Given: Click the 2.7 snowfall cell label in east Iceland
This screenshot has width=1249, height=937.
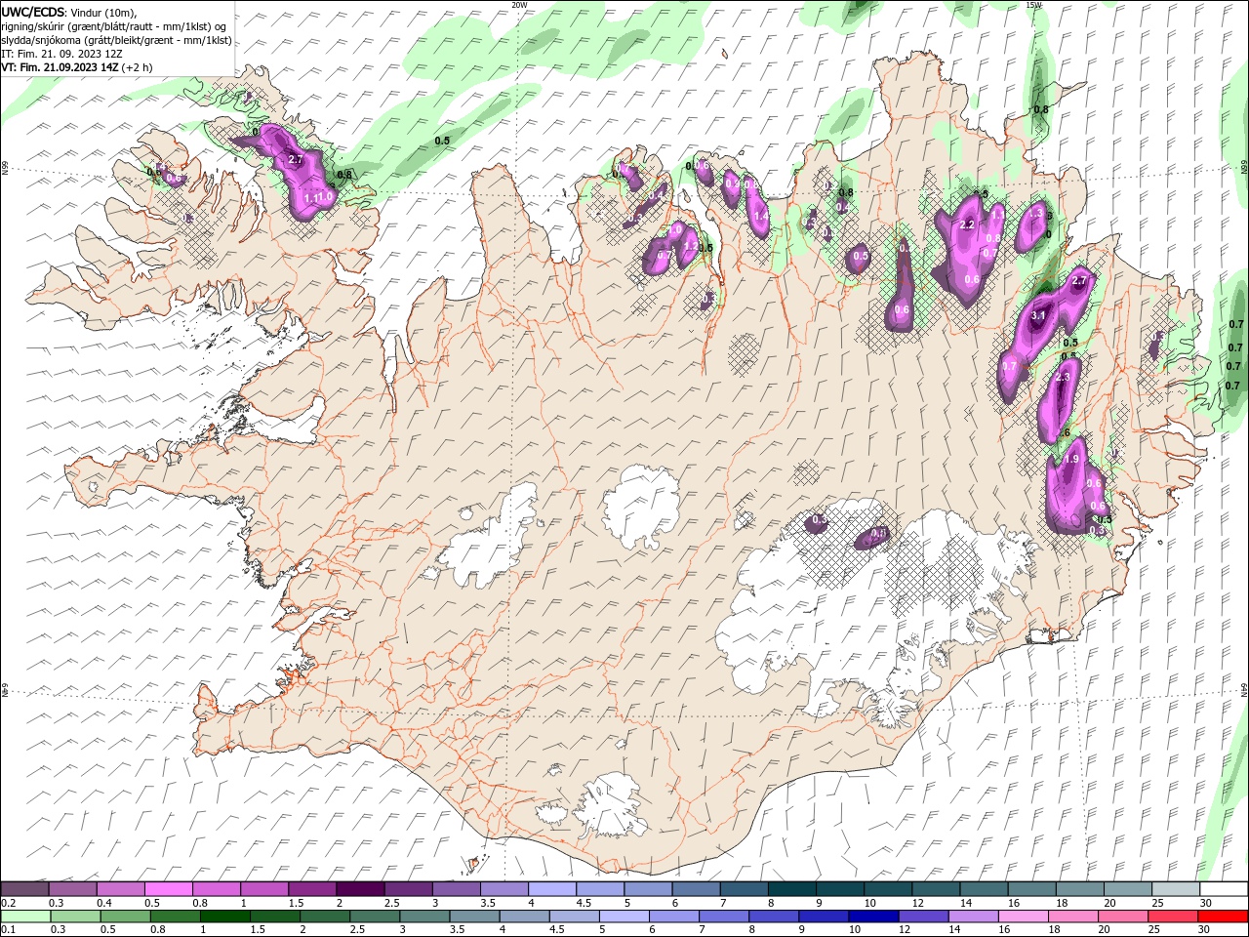Looking at the screenshot, I should [x=1078, y=281].
